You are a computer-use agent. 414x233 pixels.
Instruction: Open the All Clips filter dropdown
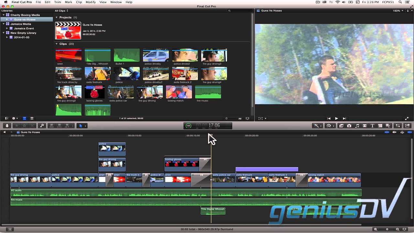point(61,11)
